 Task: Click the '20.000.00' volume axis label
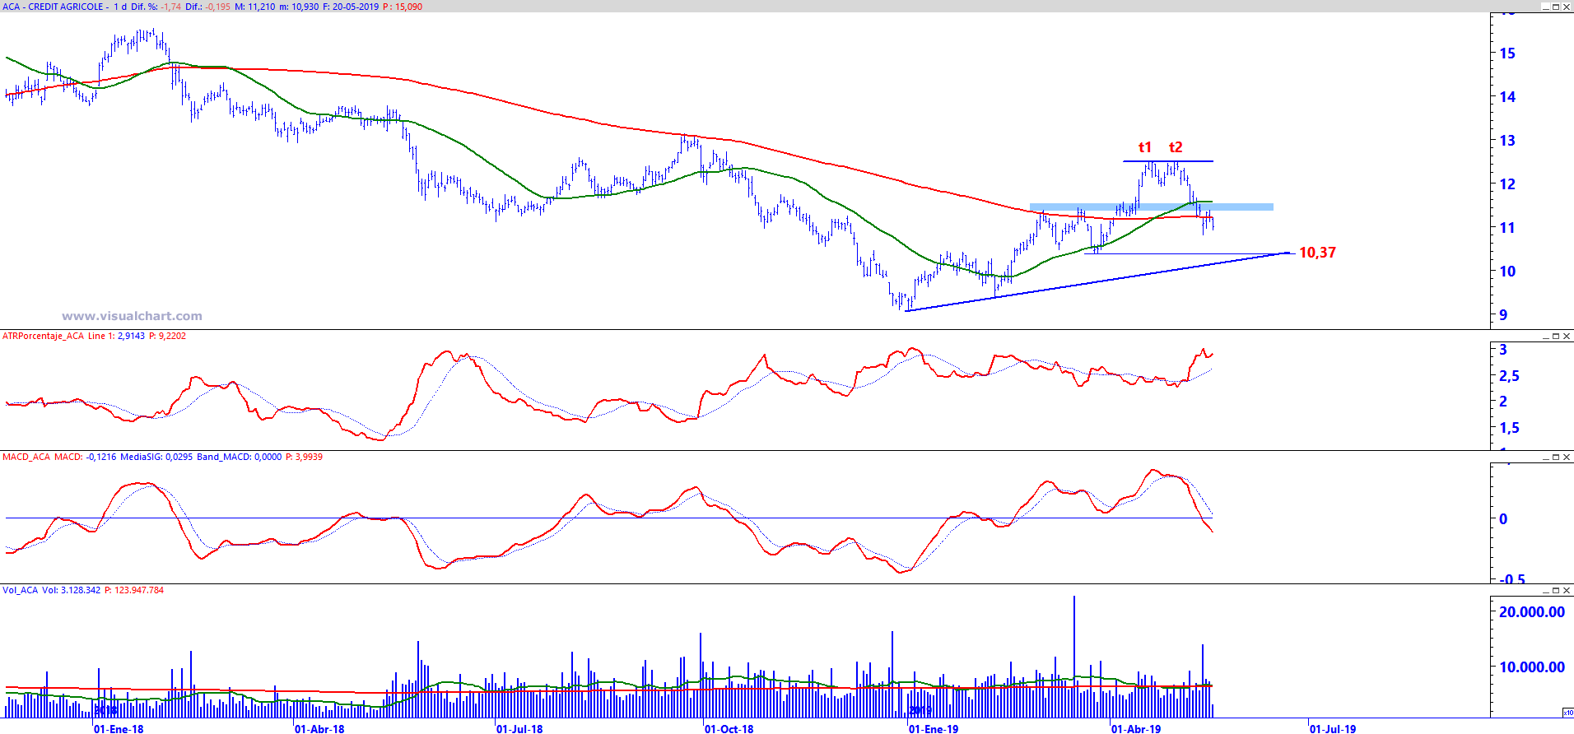click(1532, 612)
